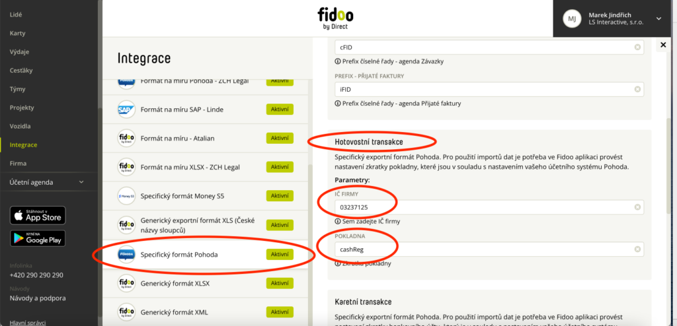The width and height of the screenshot is (677, 326).
Task: Clear the iFID field with its X icon
Action: (x=637, y=89)
